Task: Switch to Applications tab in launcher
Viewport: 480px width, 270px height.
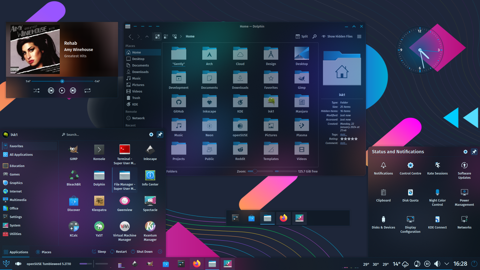Action: point(16,252)
